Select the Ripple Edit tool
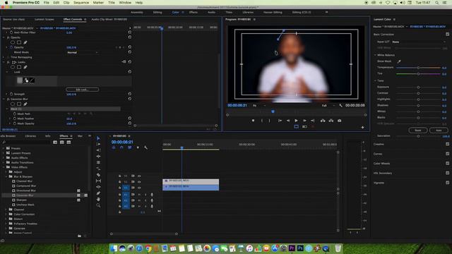 (98, 150)
